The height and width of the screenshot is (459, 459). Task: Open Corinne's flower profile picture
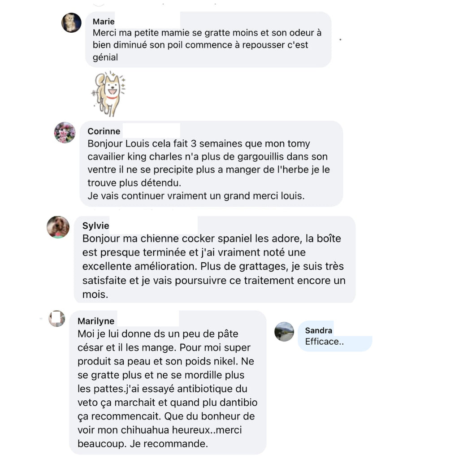65,133
